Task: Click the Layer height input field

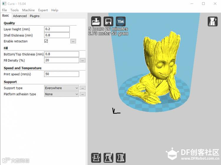Action: point(57,29)
